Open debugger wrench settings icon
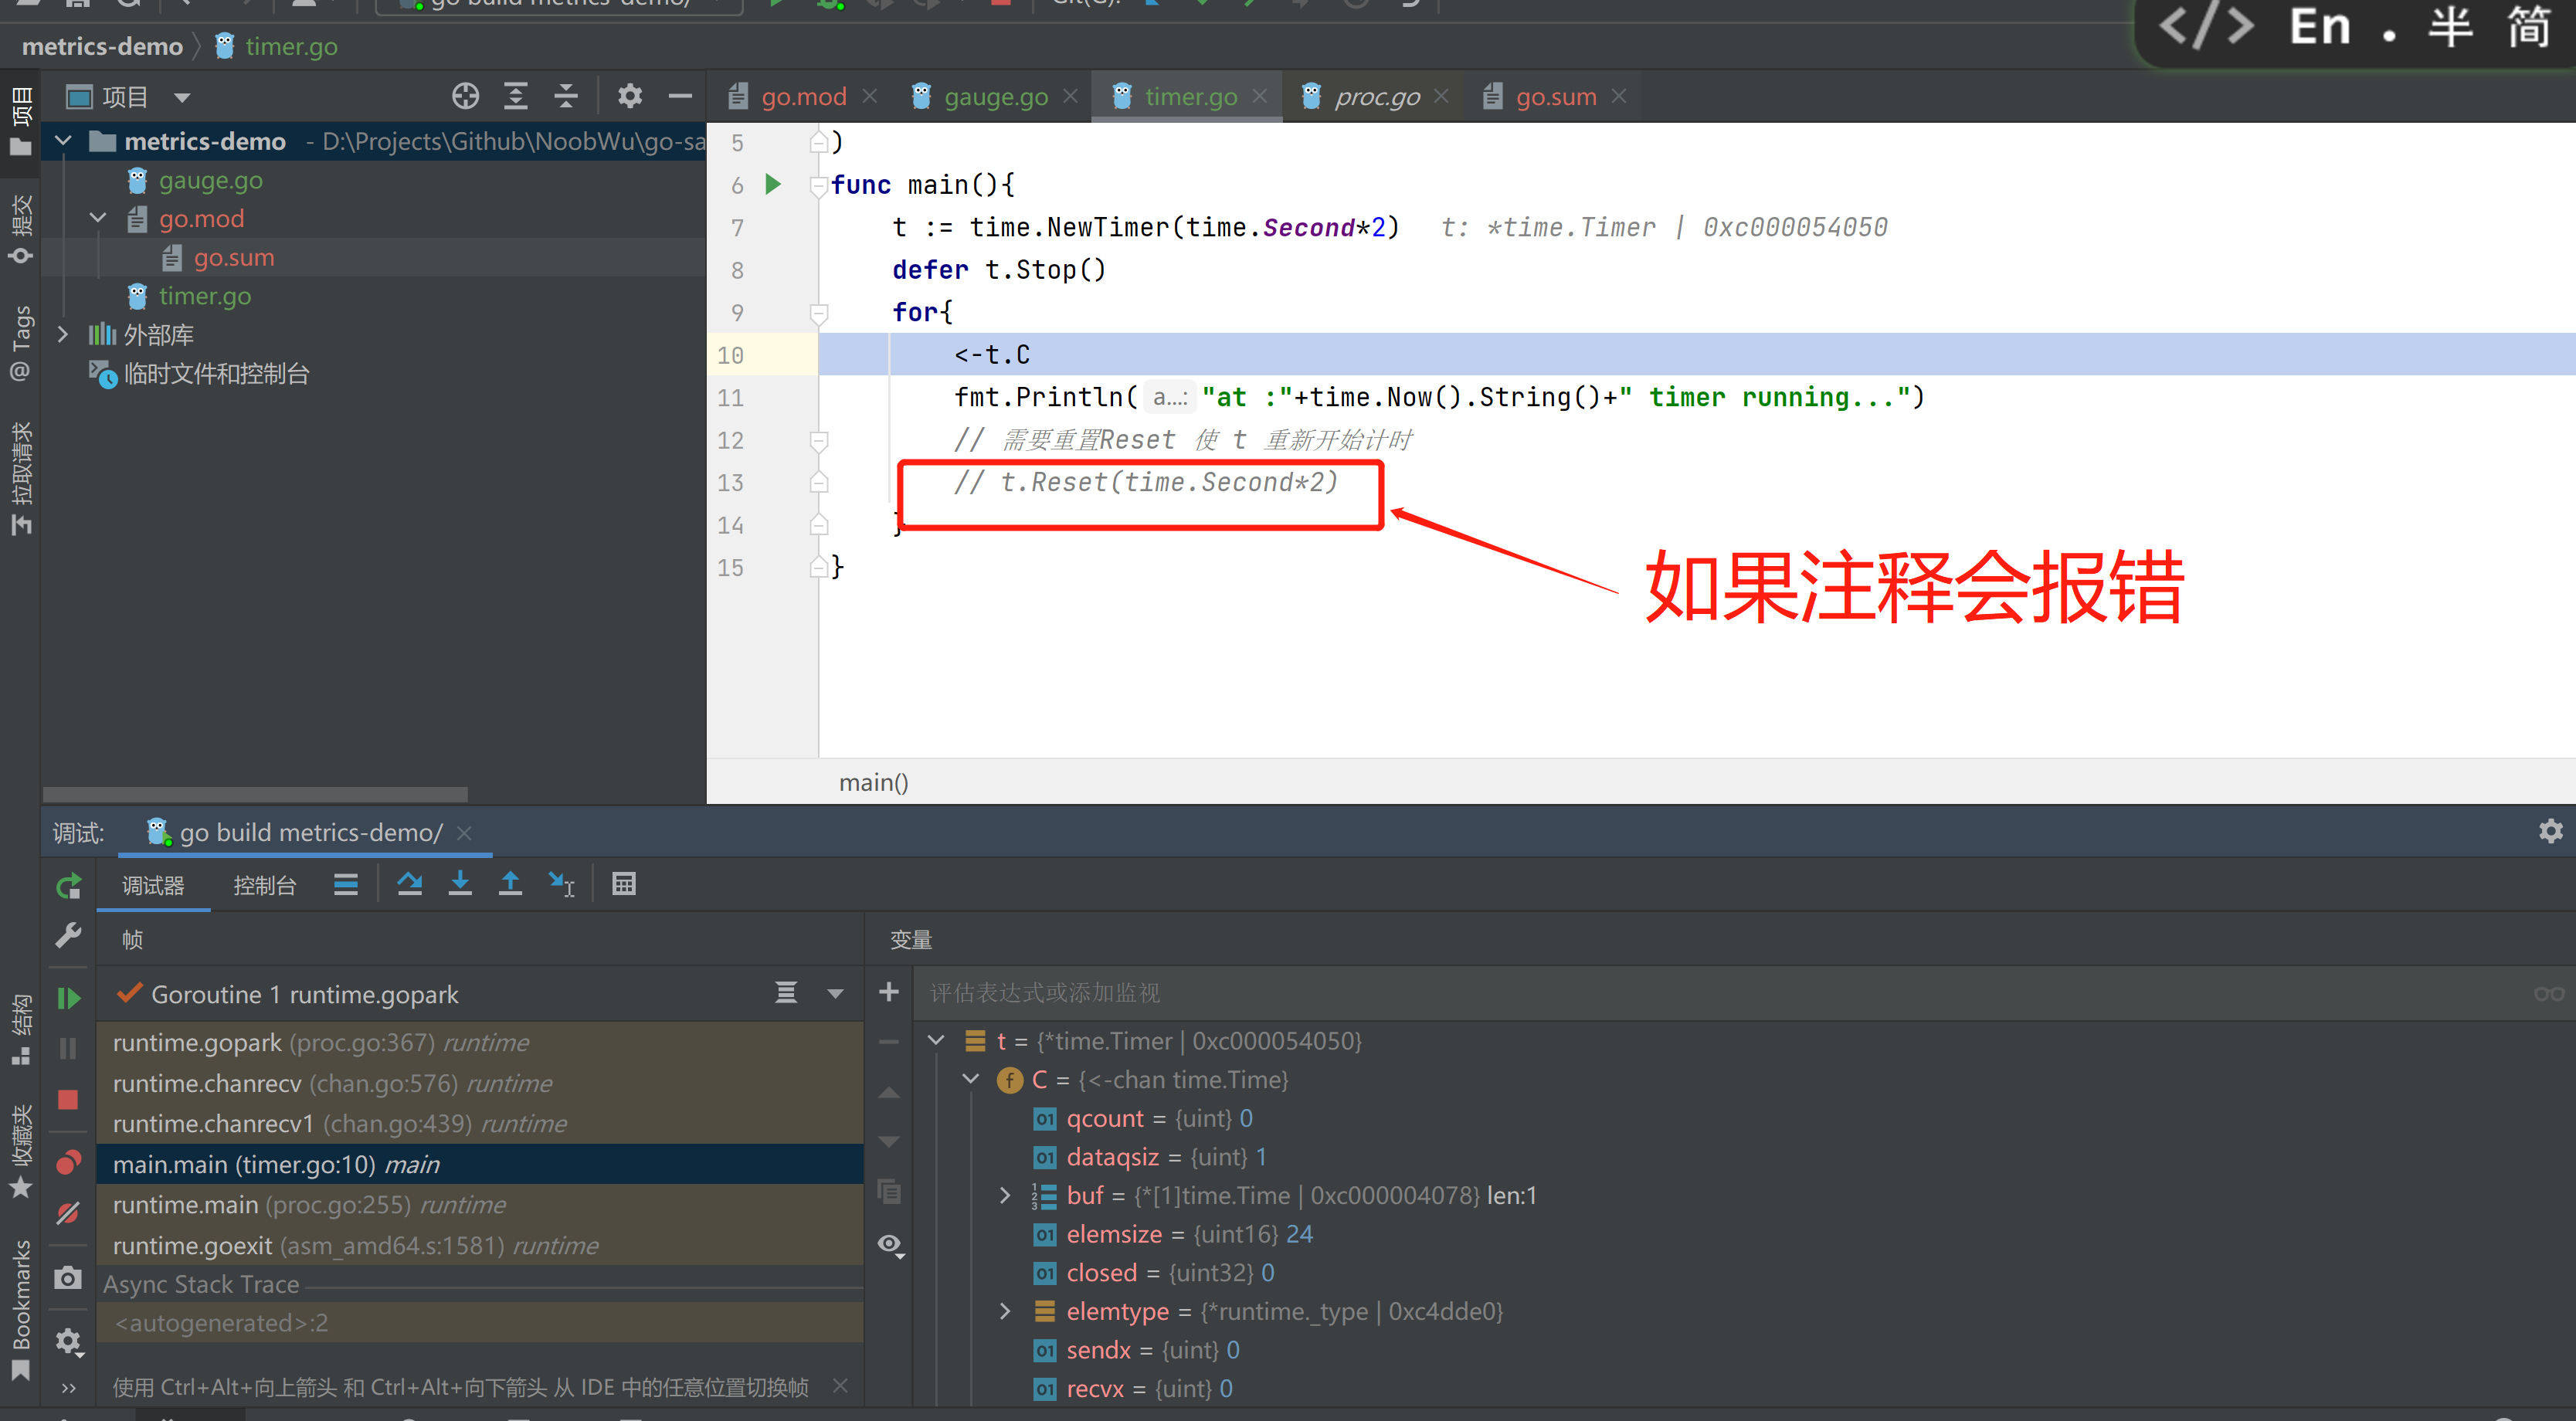This screenshot has width=2576, height=1421. [x=68, y=936]
